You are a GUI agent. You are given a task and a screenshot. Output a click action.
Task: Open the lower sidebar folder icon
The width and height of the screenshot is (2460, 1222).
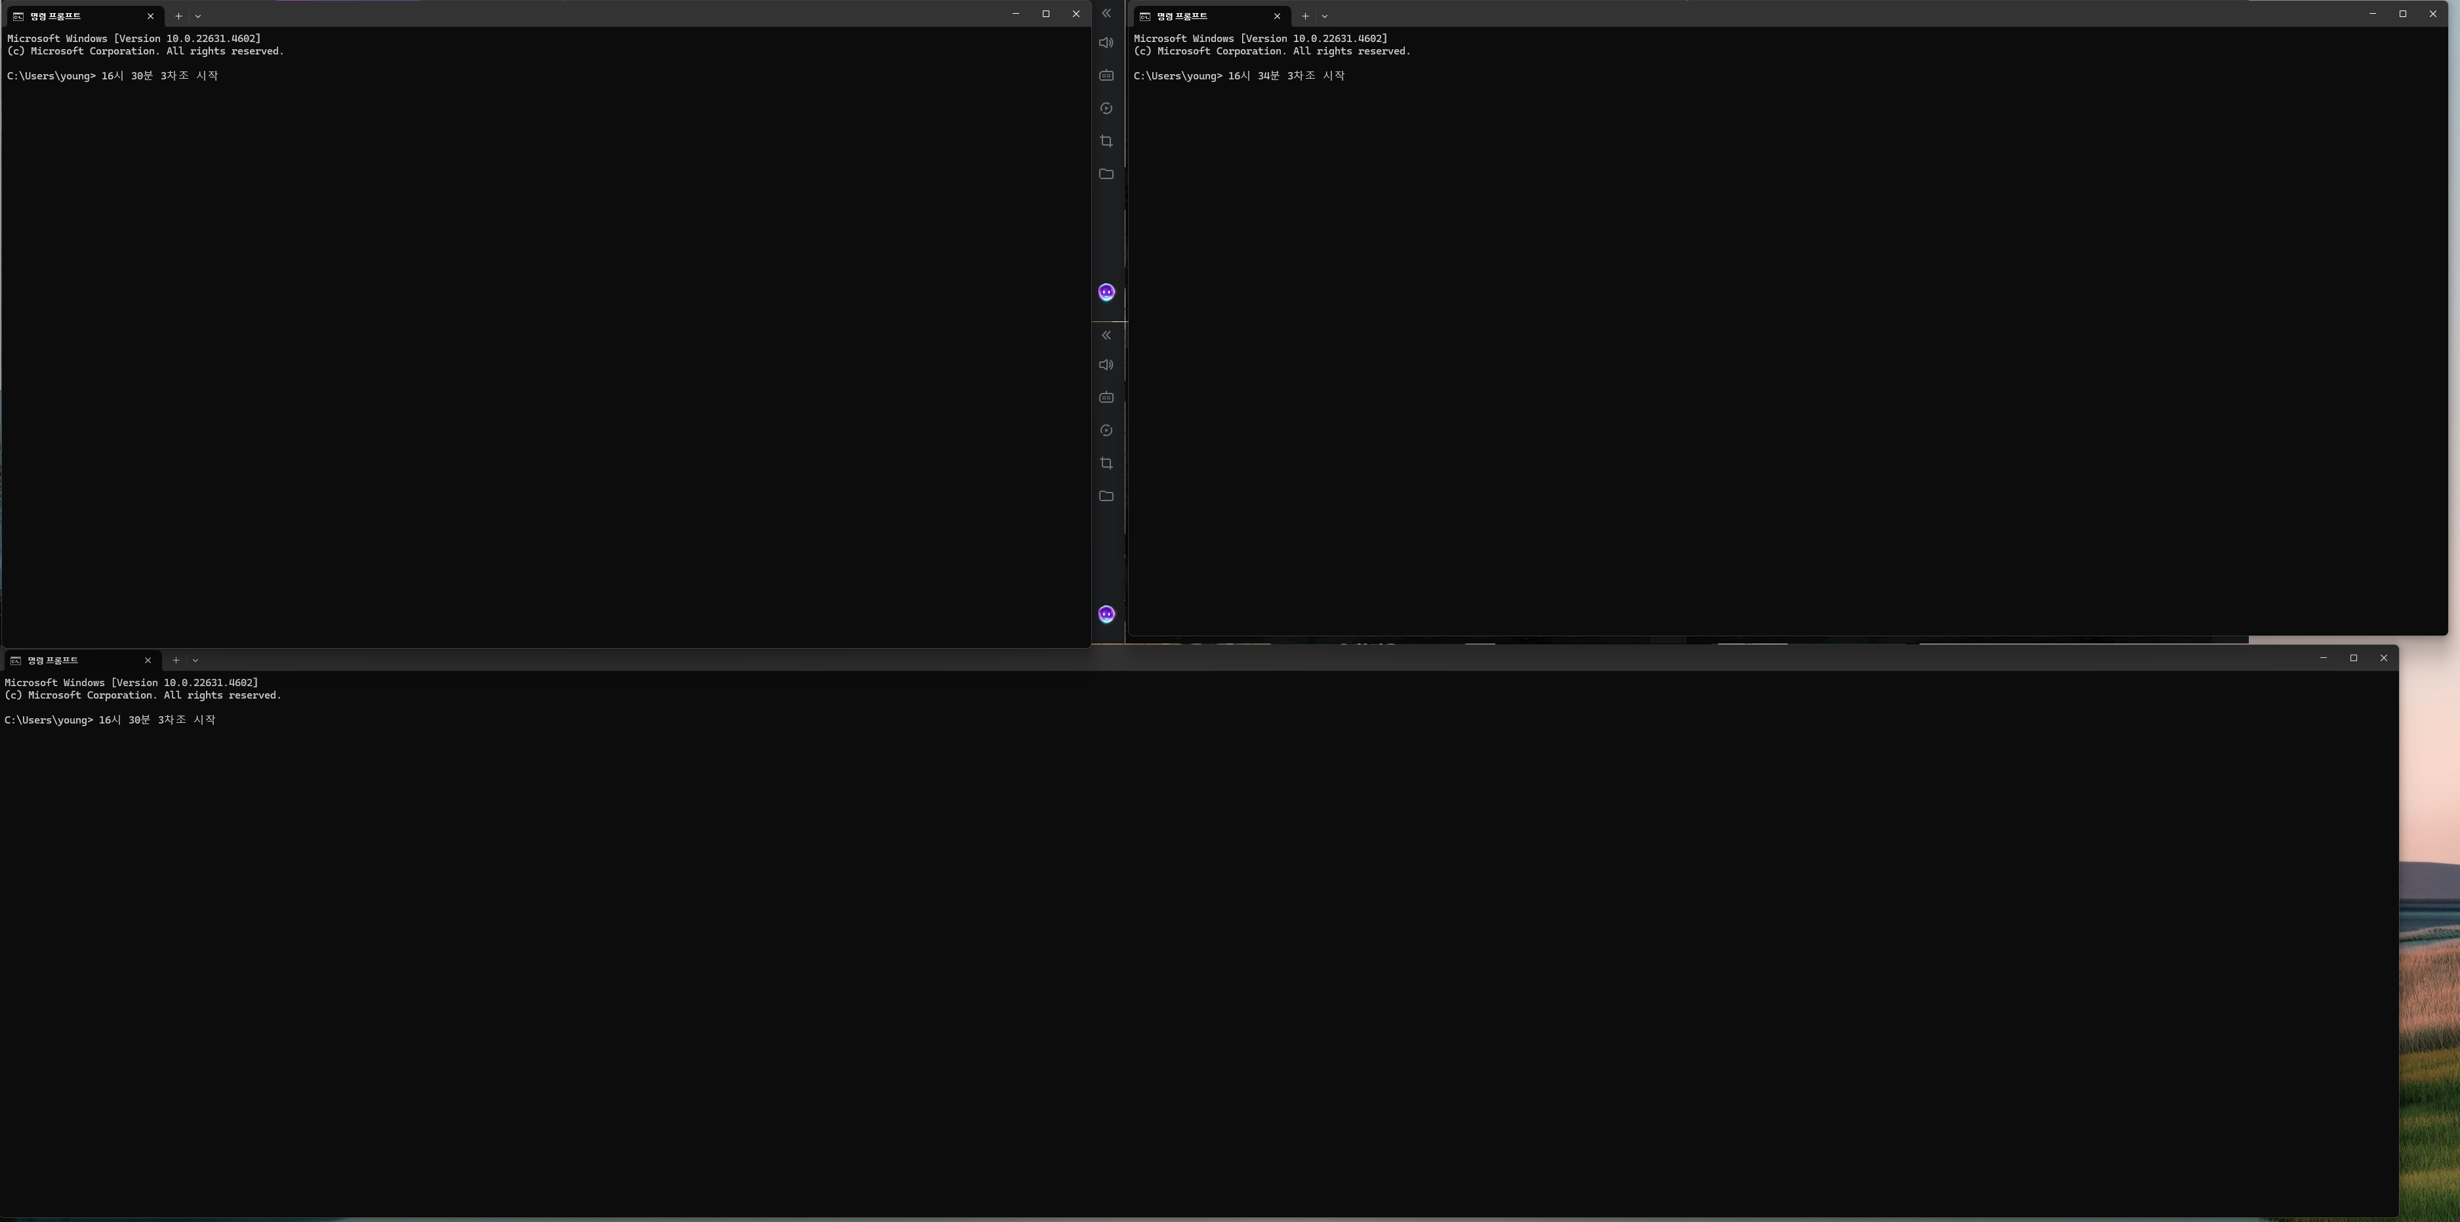coord(1106,496)
